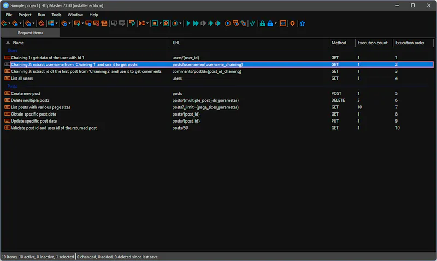437x261 pixels.
Task: Click the teal padlock icon
Action: [263, 23]
